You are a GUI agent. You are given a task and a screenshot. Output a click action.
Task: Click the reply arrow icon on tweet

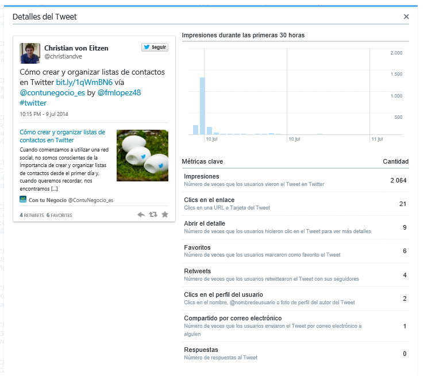coord(141,215)
